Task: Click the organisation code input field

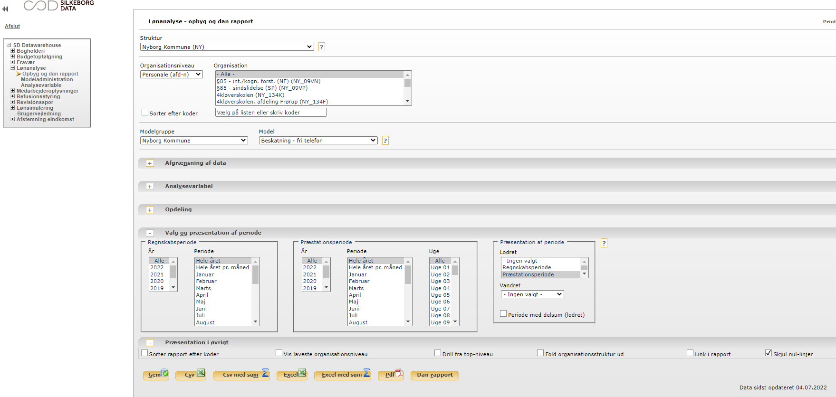Action: [x=270, y=113]
